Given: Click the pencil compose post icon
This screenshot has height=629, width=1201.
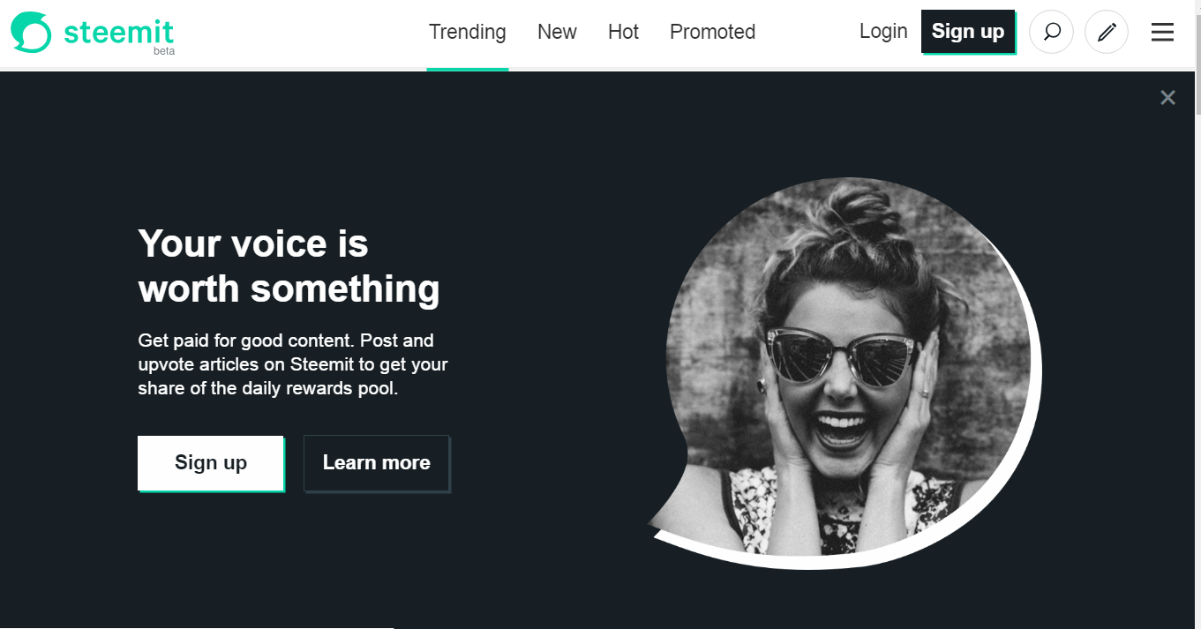Looking at the screenshot, I should 1107,32.
